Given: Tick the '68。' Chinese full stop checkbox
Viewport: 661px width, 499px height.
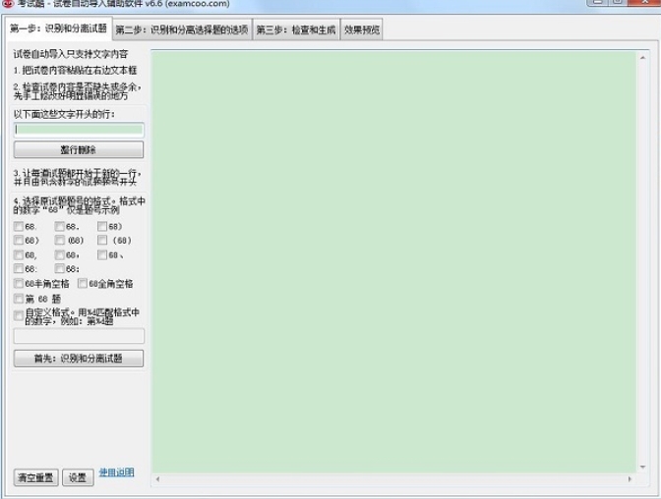Looking at the screenshot, I should (60, 227).
